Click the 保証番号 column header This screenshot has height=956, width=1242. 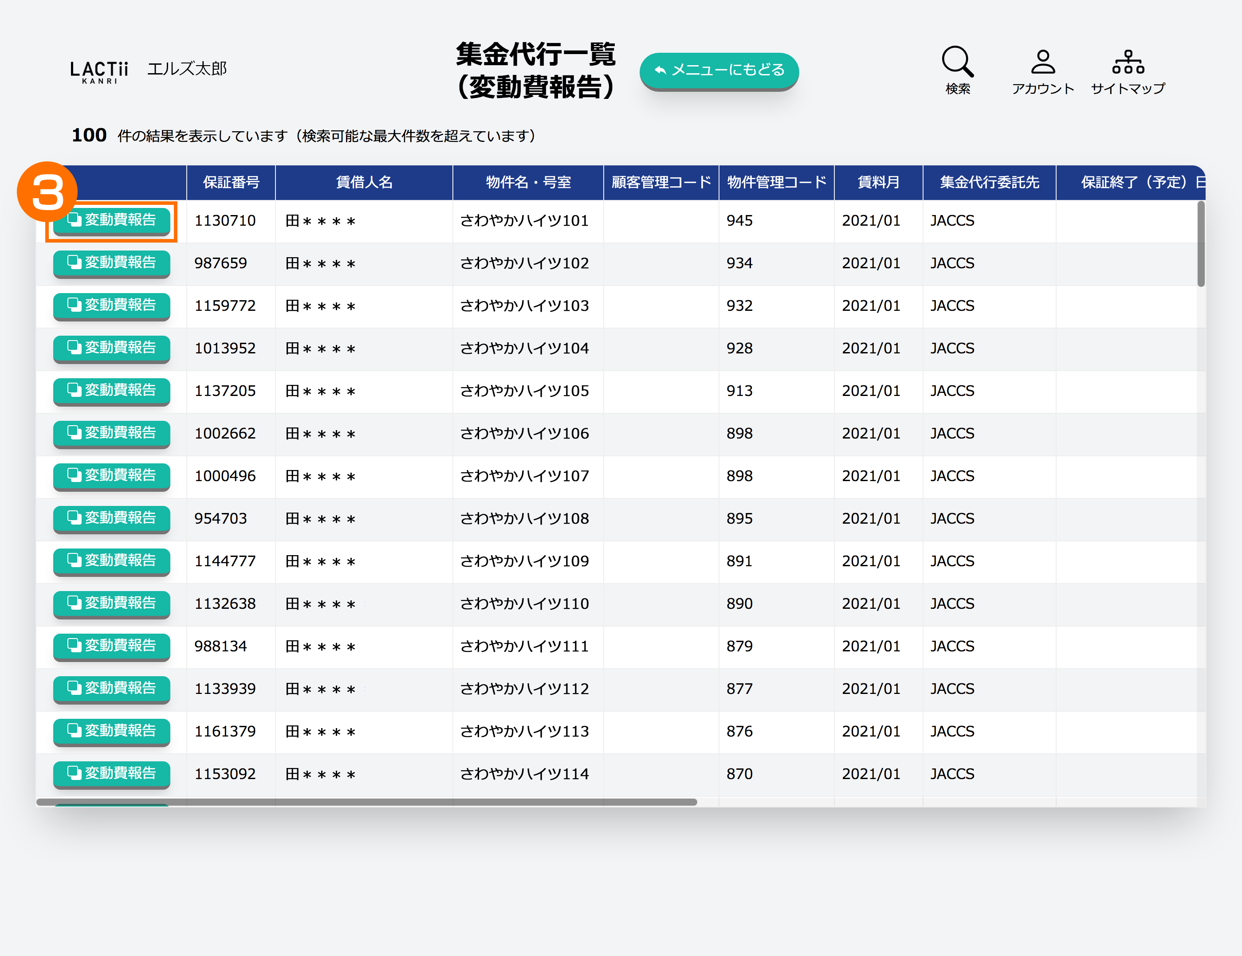pos(231,182)
